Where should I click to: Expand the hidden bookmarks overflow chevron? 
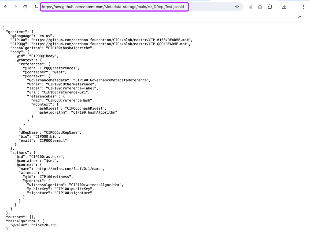[x=300, y=17]
